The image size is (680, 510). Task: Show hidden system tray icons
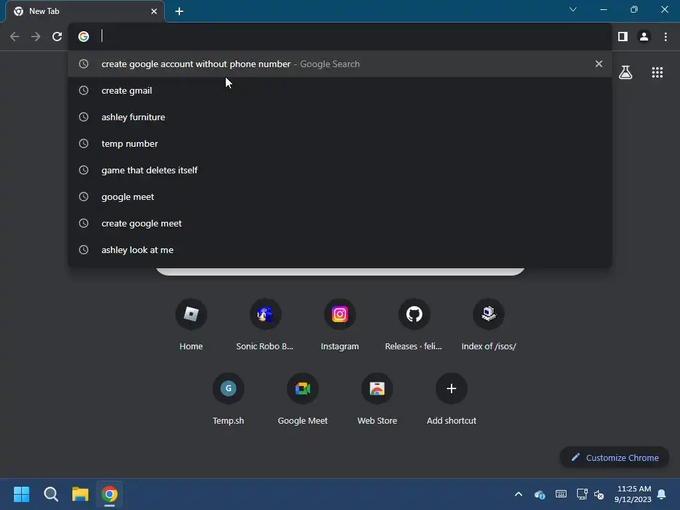click(x=519, y=494)
